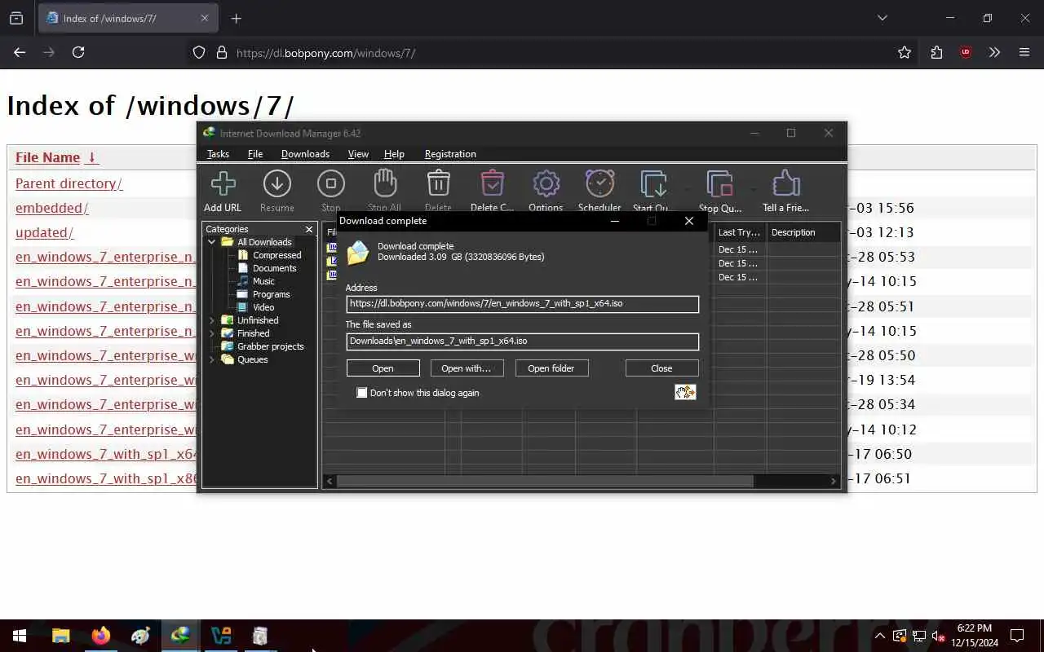The height and width of the screenshot is (652, 1044).
Task: Open the Tasks menu in IDM
Action: [218, 154]
